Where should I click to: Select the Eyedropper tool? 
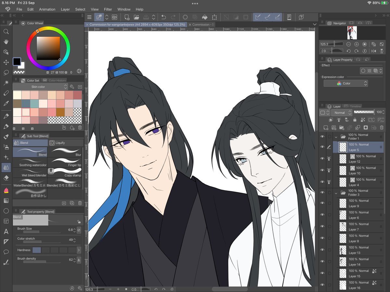coord(6,104)
